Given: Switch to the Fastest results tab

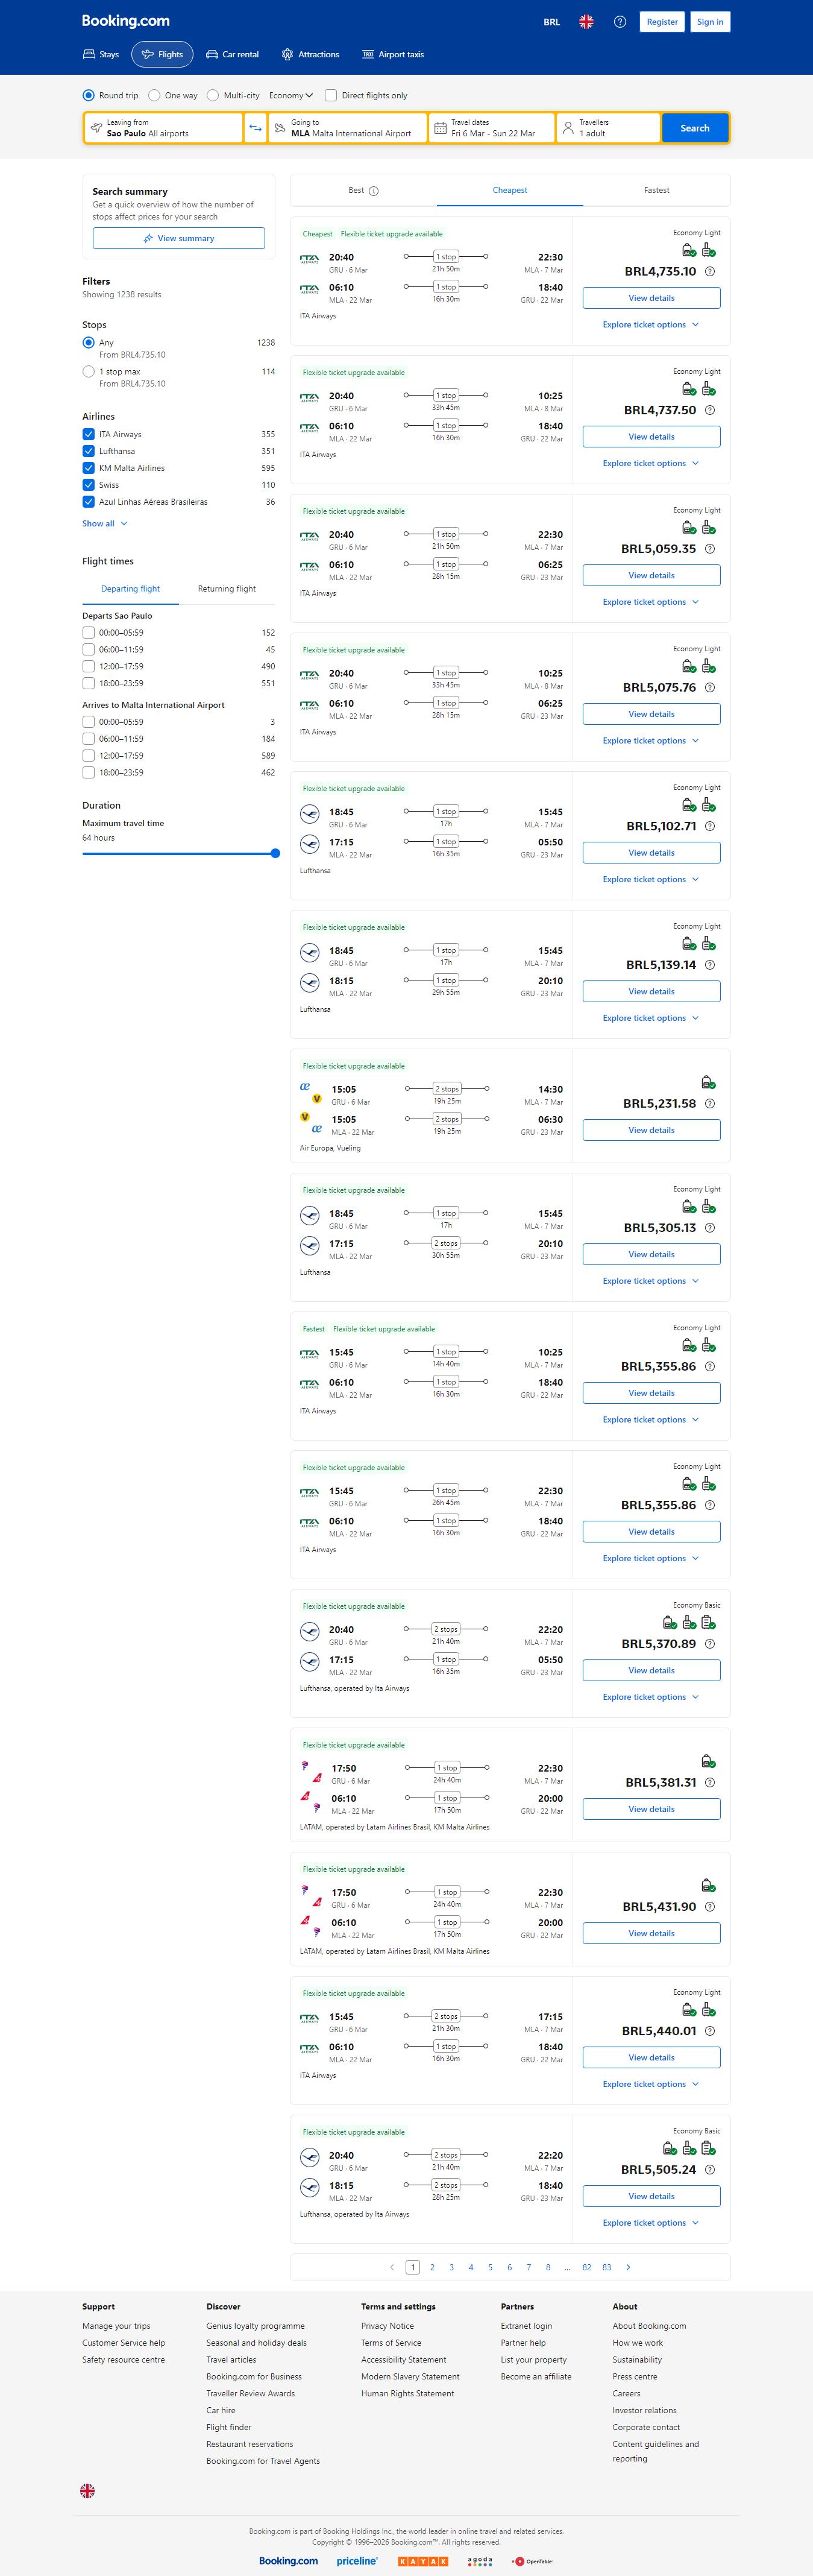Looking at the screenshot, I should point(656,190).
